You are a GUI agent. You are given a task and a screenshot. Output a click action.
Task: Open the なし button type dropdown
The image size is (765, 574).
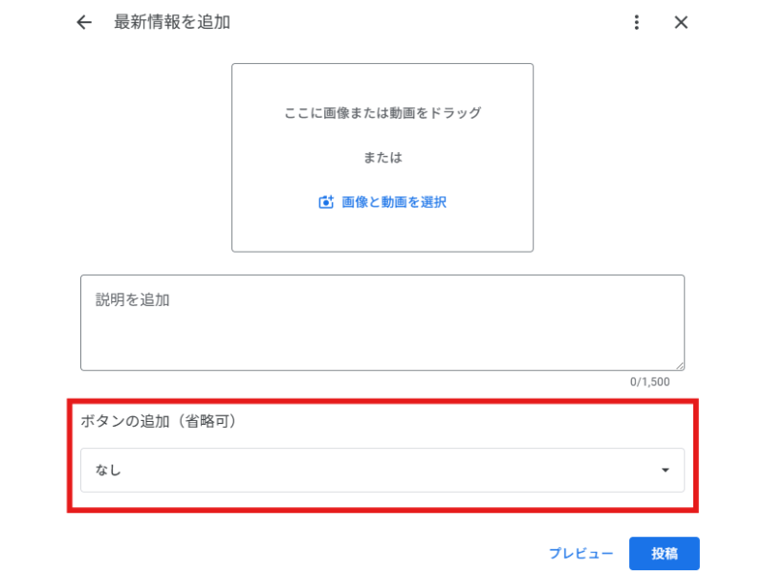coord(382,470)
